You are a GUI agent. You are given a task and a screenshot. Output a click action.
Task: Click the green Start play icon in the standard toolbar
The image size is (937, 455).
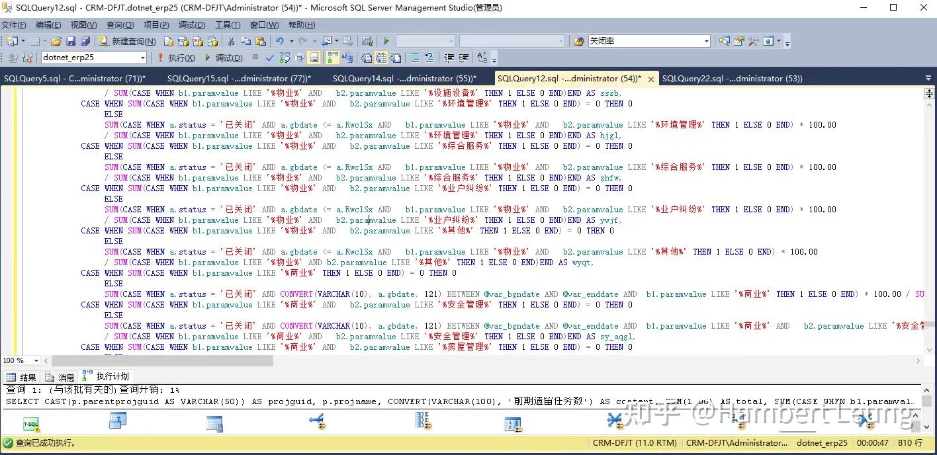386,41
